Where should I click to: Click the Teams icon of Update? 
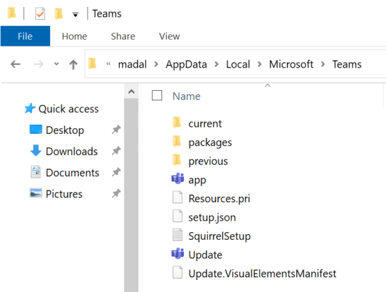(x=178, y=253)
